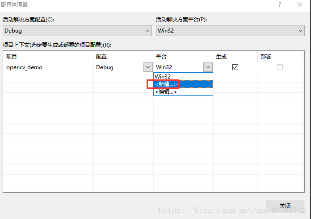Click the 项目 column header
The height and width of the screenshot is (219, 311).
(x=48, y=57)
